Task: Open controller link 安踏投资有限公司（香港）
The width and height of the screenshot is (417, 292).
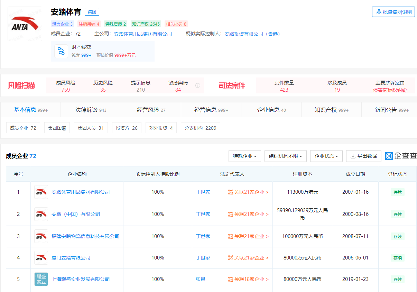Action: pos(252,34)
